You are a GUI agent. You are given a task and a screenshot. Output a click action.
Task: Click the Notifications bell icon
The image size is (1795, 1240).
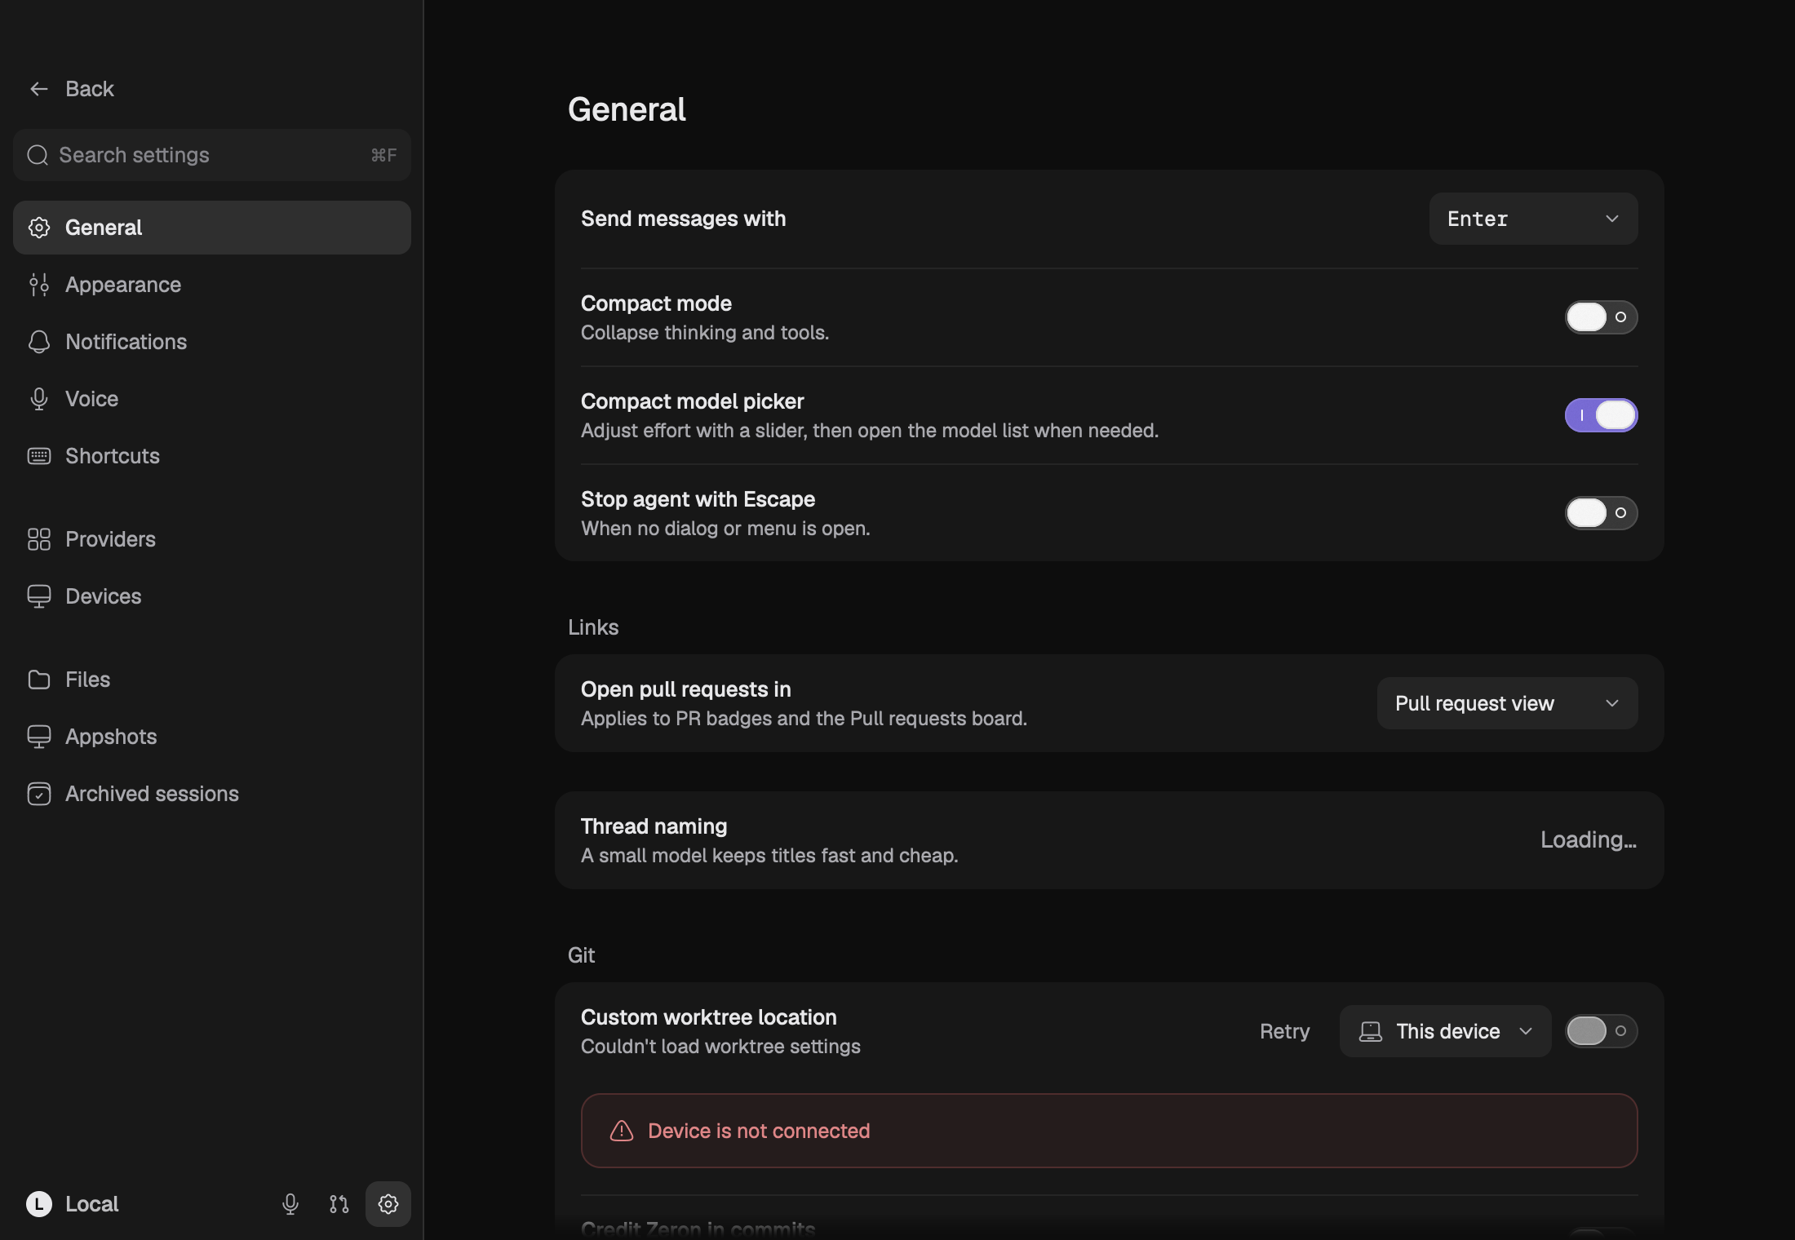pos(38,342)
